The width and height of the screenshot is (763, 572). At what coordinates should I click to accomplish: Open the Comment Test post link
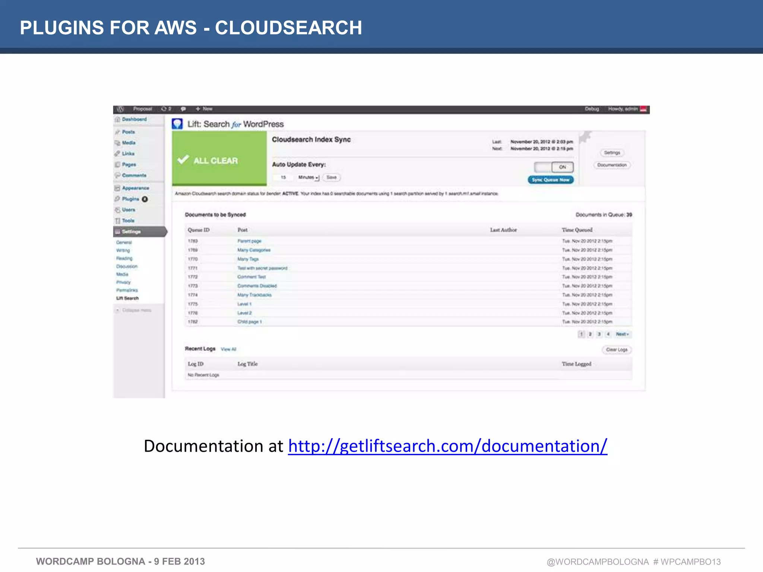click(251, 277)
